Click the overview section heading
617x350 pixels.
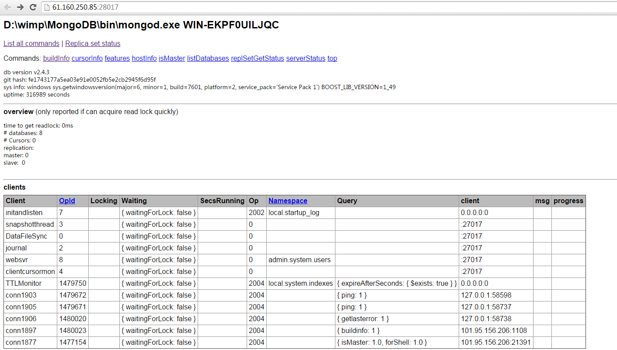(x=18, y=111)
